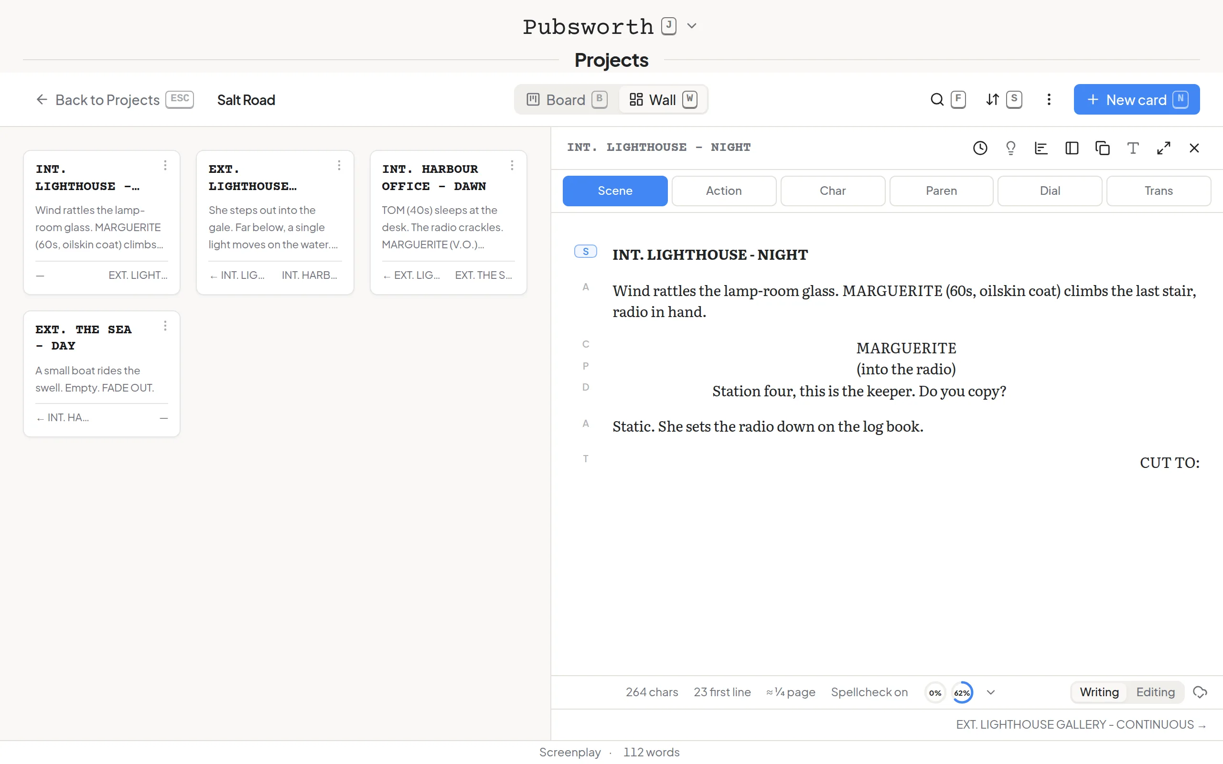Image resolution: width=1223 pixels, height=764 pixels.
Task: Open the outline alignment icon
Action: (x=1041, y=148)
